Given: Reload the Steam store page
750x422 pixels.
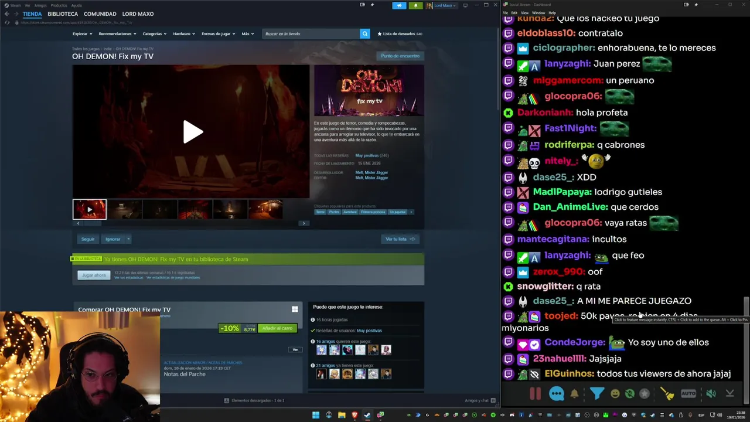Looking at the screenshot, I should (x=7, y=22).
